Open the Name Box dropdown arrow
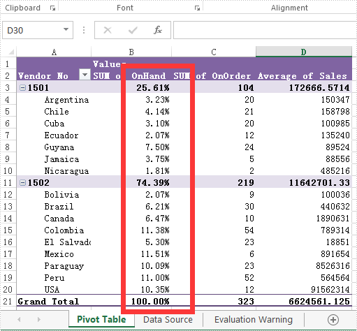The height and width of the screenshot is (331, 357). pyautogui.click(x=66, y=29)
